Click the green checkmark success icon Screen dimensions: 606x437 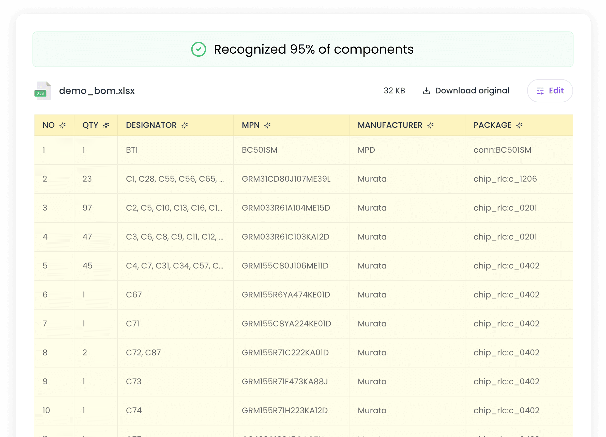[199, 49]
